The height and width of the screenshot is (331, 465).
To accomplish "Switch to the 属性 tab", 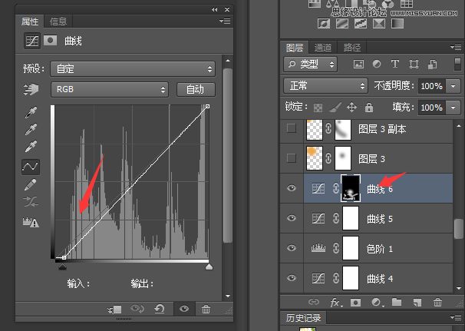I will pyautogui.click(x=30, y=22).
